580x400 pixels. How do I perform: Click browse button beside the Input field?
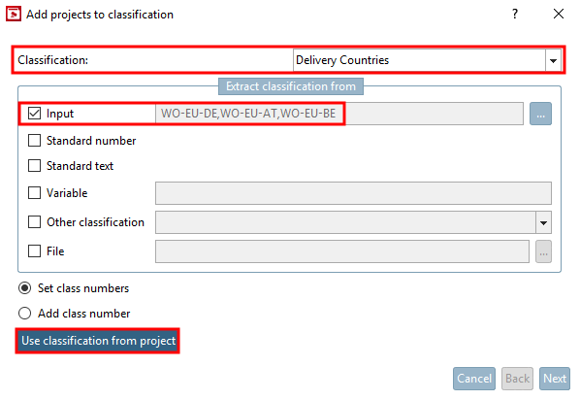pos(540,114)
